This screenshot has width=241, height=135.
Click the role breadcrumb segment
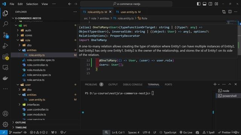[94, 18]
